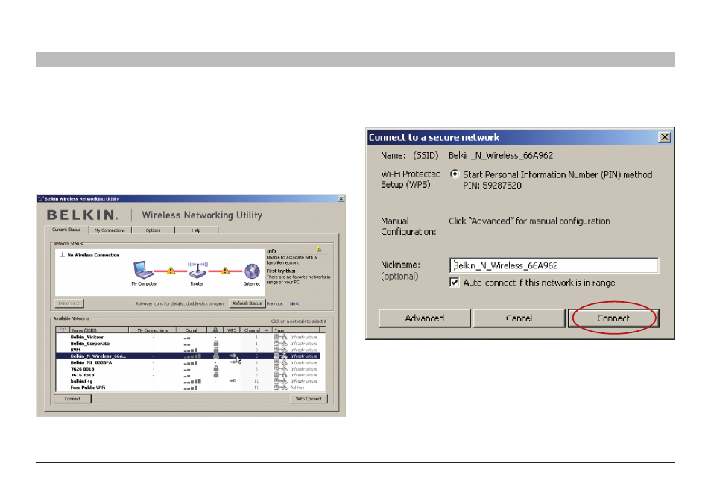Image resolution: width=711 pixels, height=498 pixels.
Task: Click signal bars in the Free Public WiFi row
Action: [x=191, y=388]
